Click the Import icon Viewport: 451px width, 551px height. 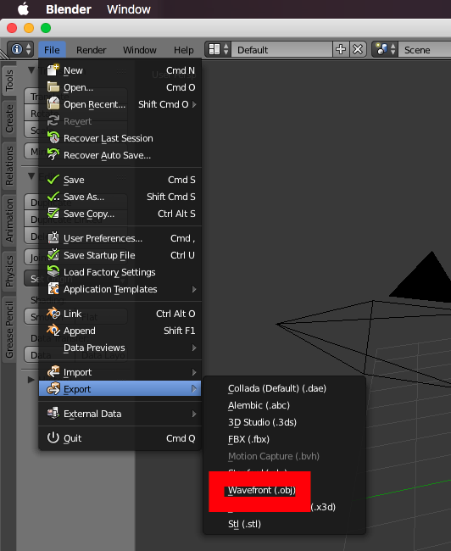[53, 372]
